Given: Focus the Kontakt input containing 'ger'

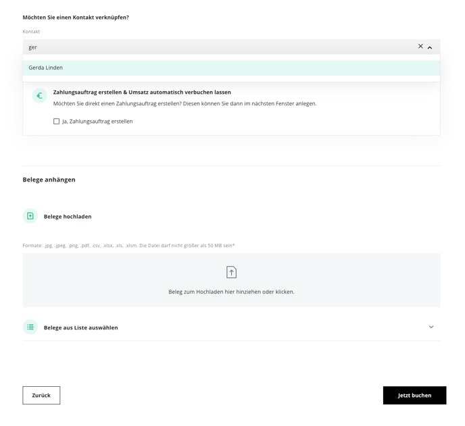Looking at the screenshot, I should (x=220, y=47).
